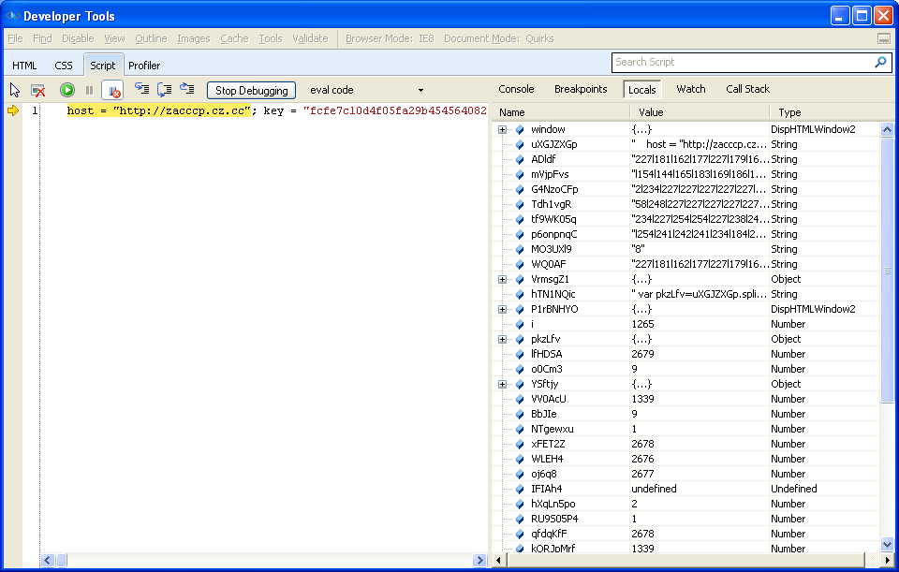Click the Clear browser cache icon

(x=38, y=90)
